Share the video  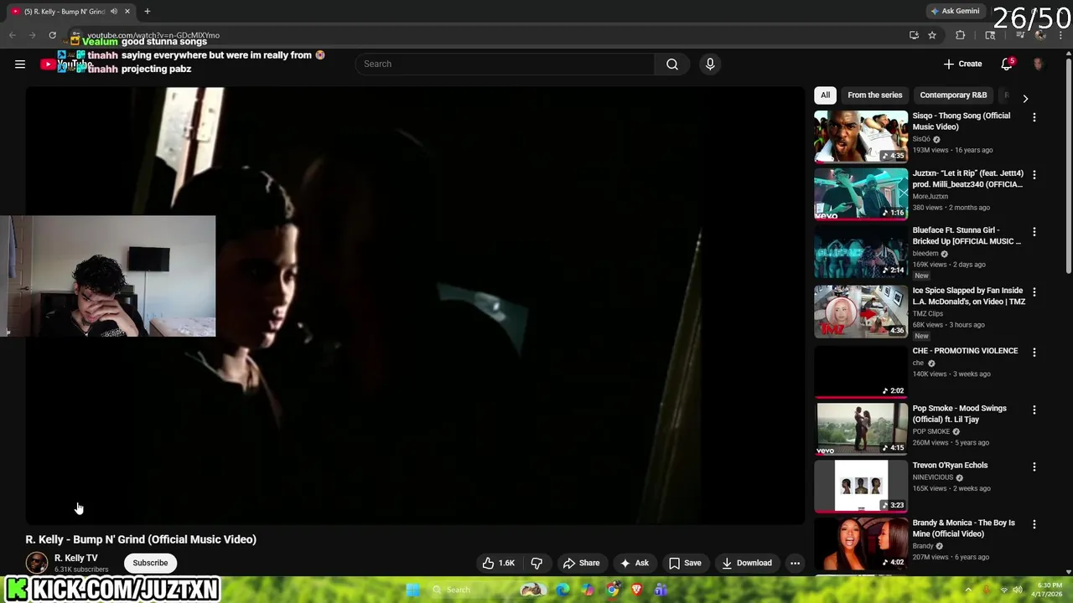point(581,563)
